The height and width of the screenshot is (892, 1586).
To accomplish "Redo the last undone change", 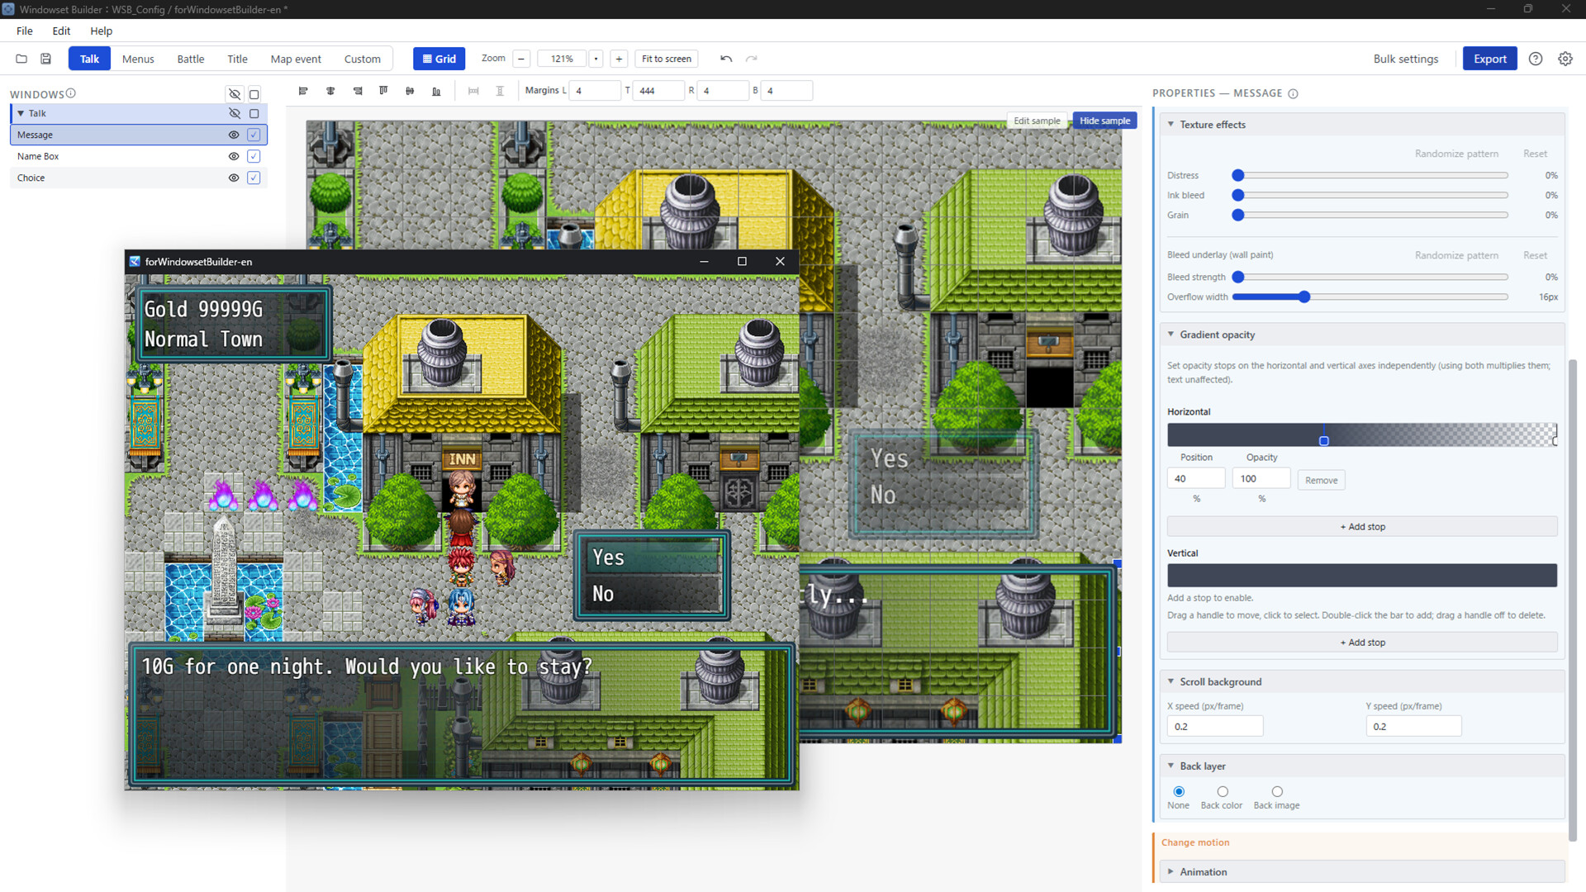I will [752, 59].
